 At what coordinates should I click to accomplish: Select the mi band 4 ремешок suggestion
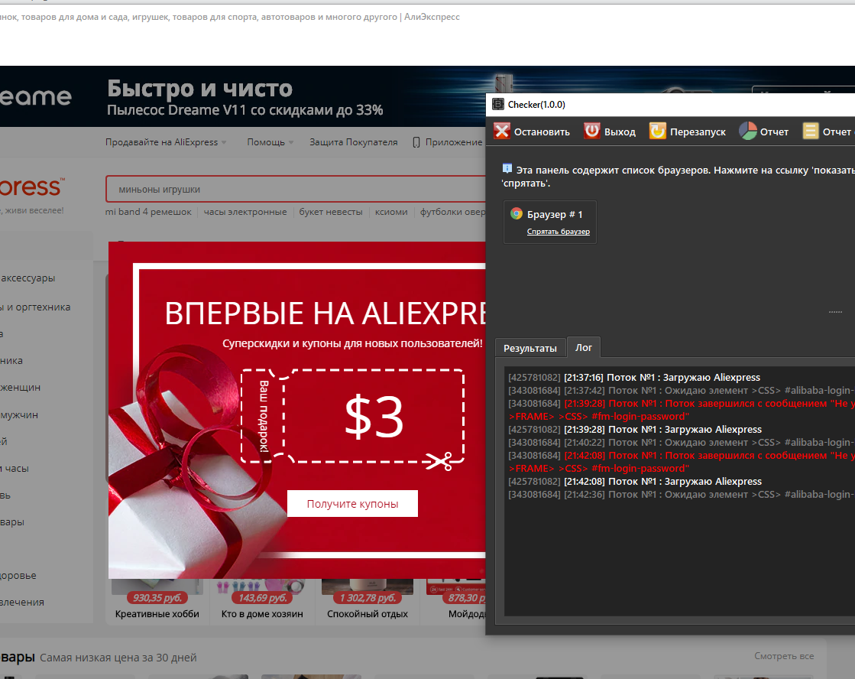pos(148,212)
